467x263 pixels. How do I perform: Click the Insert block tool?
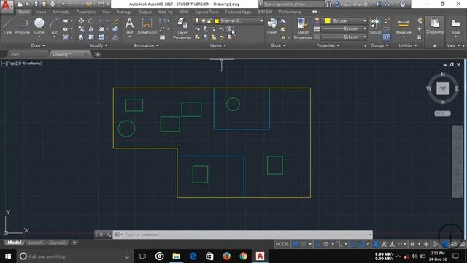(272, 26)
